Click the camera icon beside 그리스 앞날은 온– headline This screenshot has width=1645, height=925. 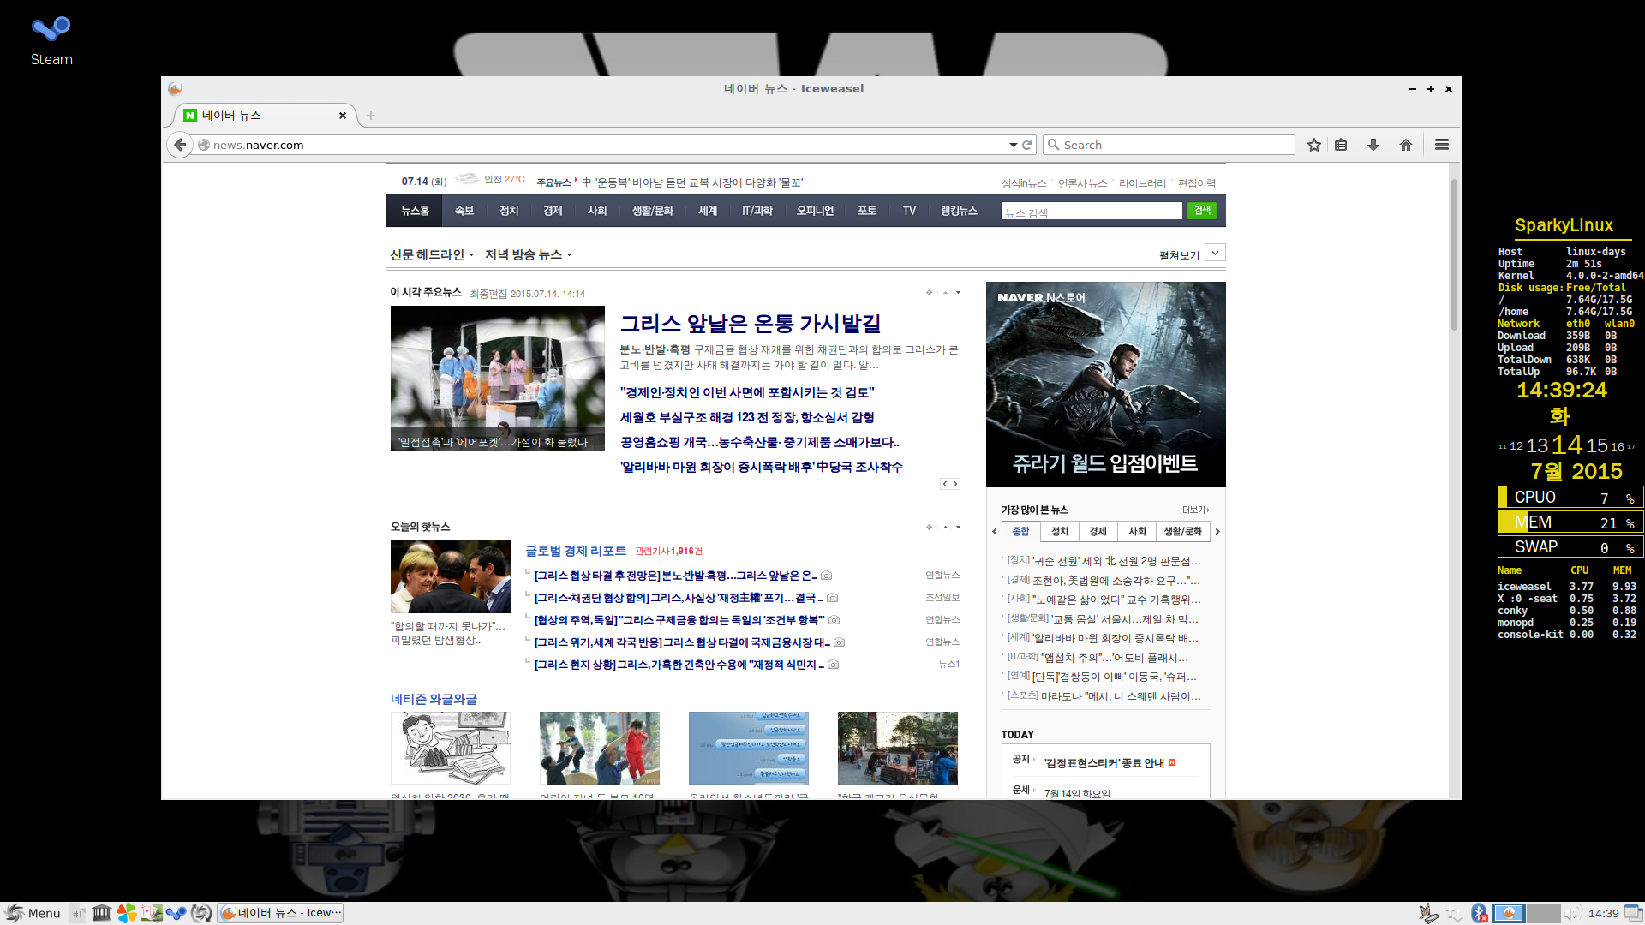click(827, 576)
